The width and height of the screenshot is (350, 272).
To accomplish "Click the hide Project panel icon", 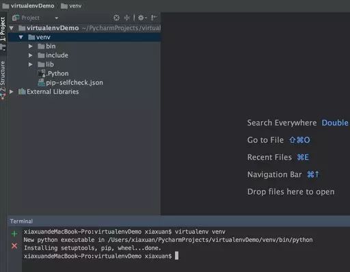I will (x=154, y=18).
